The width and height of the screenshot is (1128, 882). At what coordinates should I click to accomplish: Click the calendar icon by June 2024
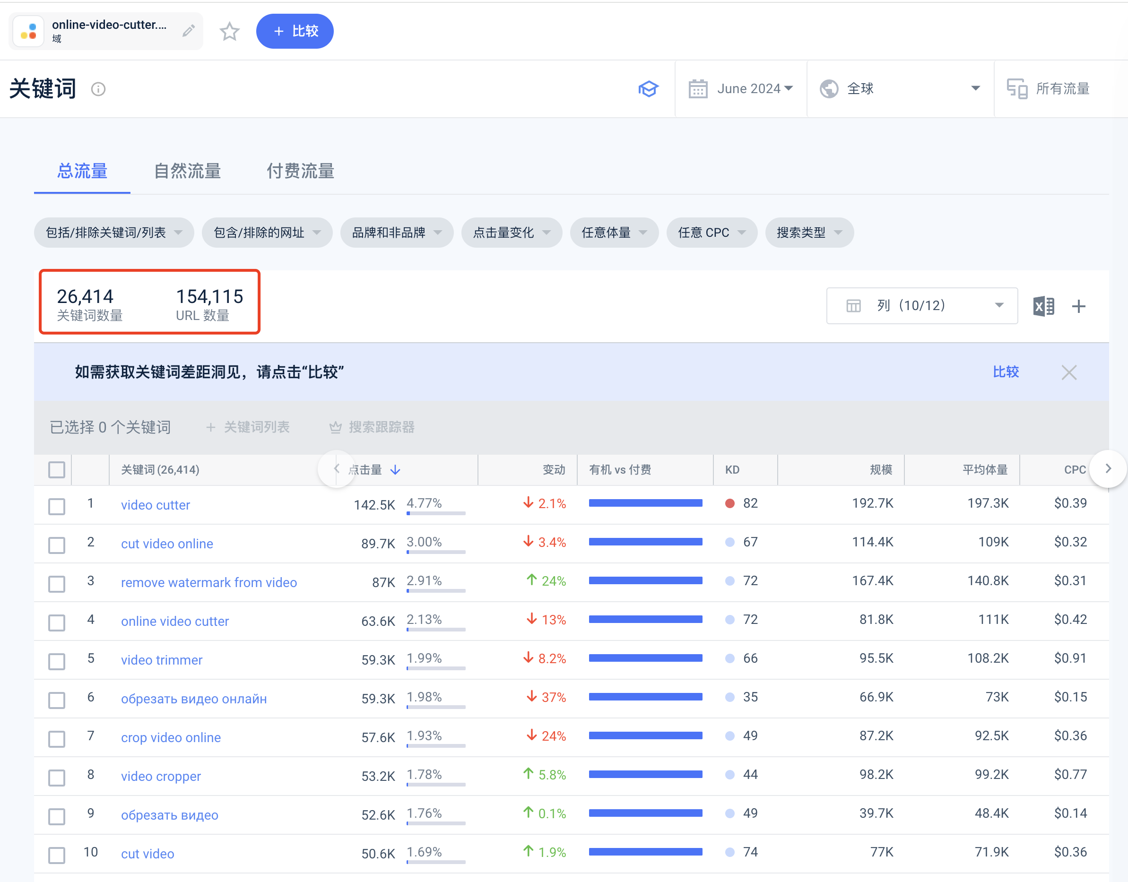pos(698,89)
